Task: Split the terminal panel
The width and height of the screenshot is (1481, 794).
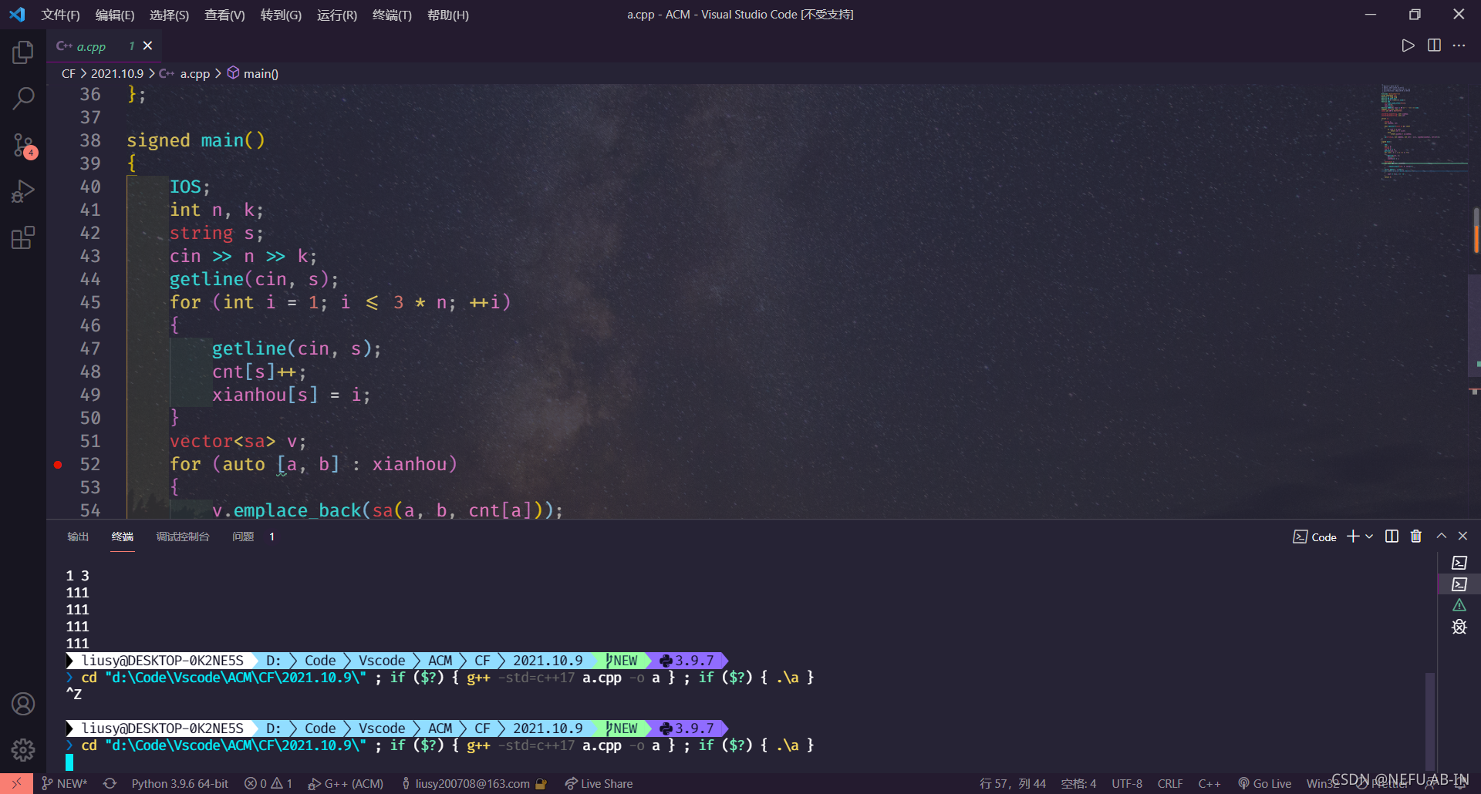Action: pos(1391,536)
